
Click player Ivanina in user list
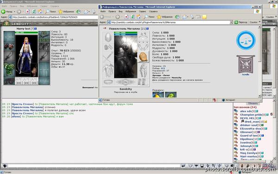(x=246, y=142)
